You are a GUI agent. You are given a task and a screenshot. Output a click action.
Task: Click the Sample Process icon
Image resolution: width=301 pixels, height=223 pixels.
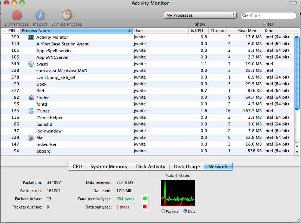pyautogui.click(x=67, y=15)
